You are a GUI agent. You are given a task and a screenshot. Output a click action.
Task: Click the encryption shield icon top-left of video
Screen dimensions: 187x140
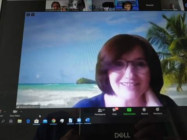(28, 15)
